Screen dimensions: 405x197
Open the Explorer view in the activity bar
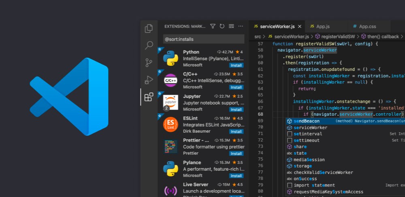click(x=149, y=29)
